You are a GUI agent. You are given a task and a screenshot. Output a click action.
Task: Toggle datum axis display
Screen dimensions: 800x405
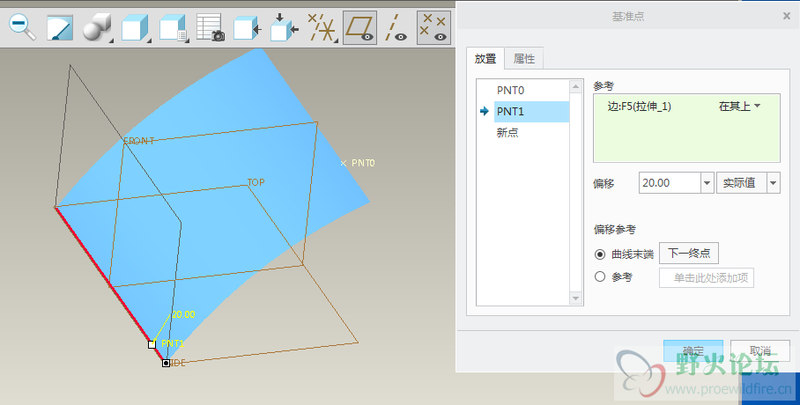(396, 27)
